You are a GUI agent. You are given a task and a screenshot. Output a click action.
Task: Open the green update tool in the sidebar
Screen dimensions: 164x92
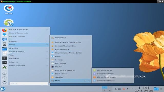click(x=4, y=67)
